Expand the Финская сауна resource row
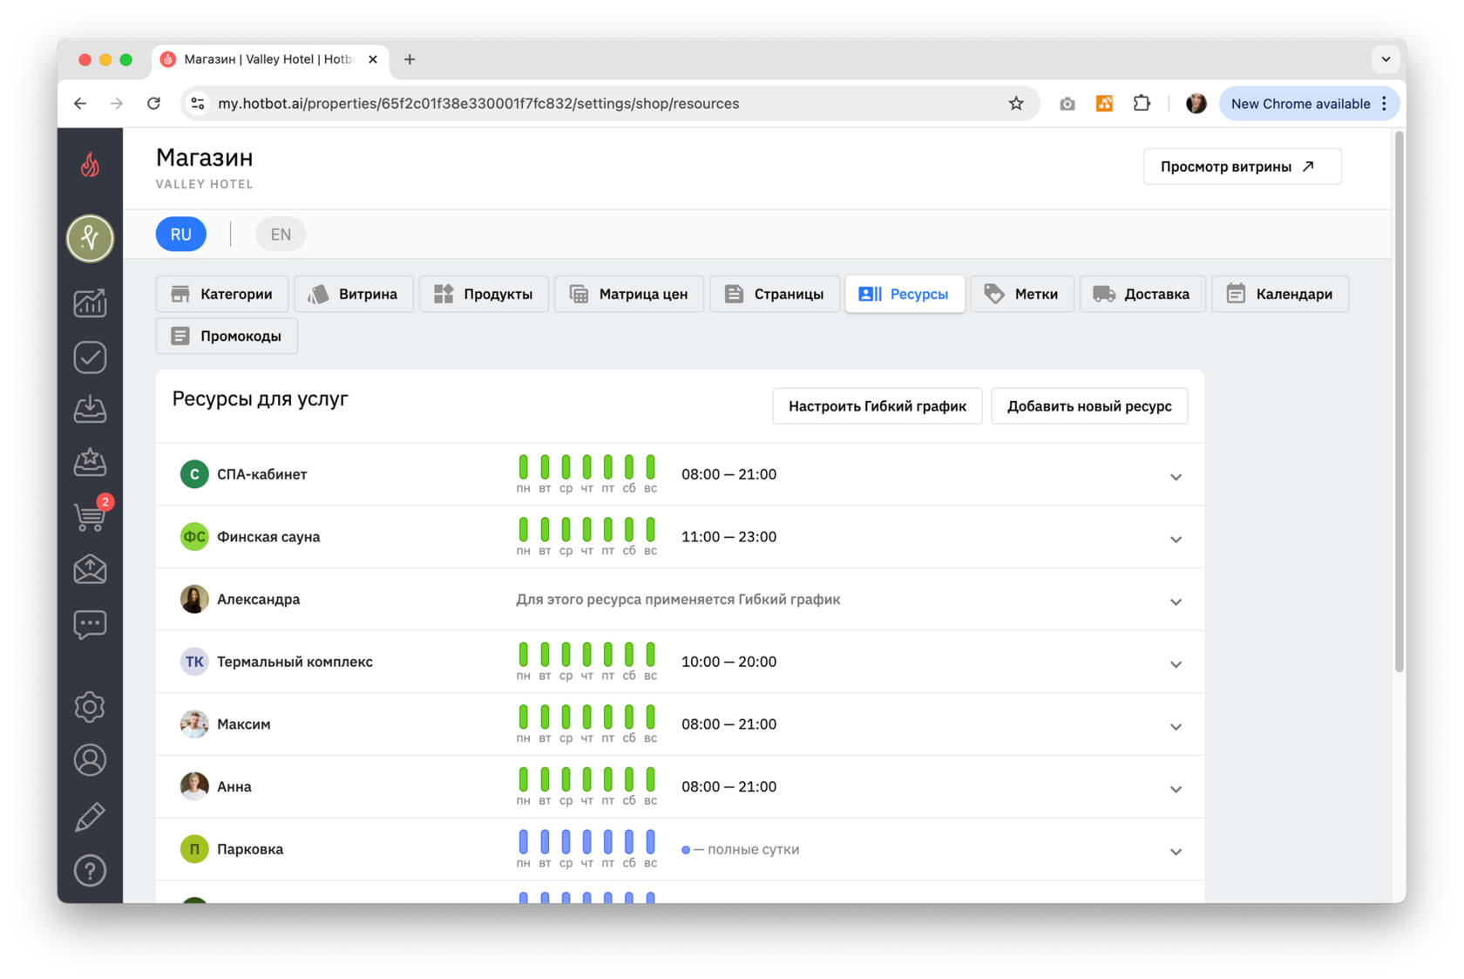Viewport: 1464px width, 979px height. [1176, 539]
